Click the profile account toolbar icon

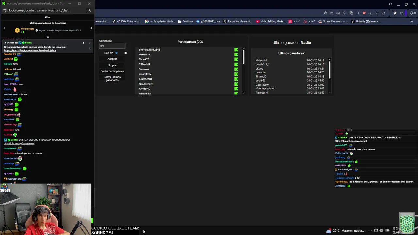[384, 13]
